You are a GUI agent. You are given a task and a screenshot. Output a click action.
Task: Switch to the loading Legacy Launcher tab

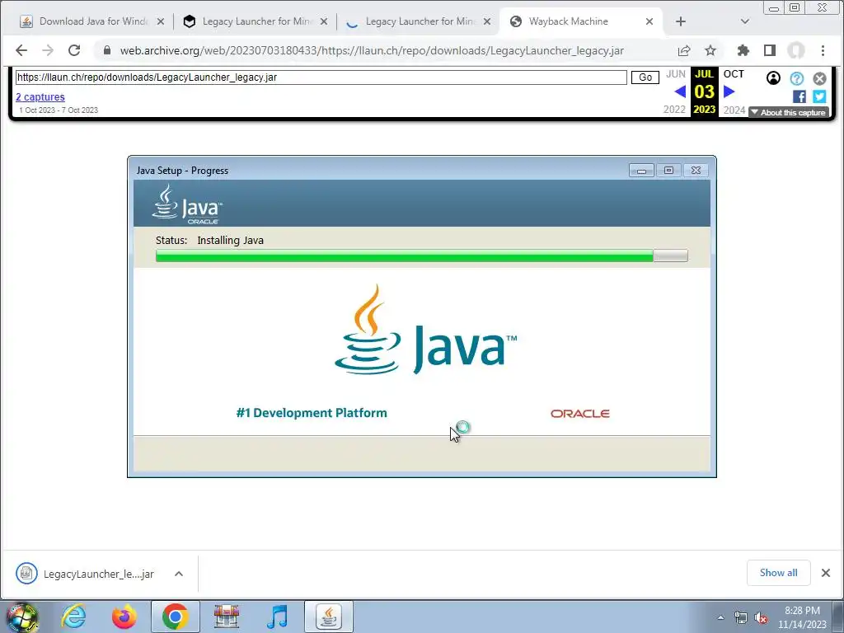tap(418, 21)
